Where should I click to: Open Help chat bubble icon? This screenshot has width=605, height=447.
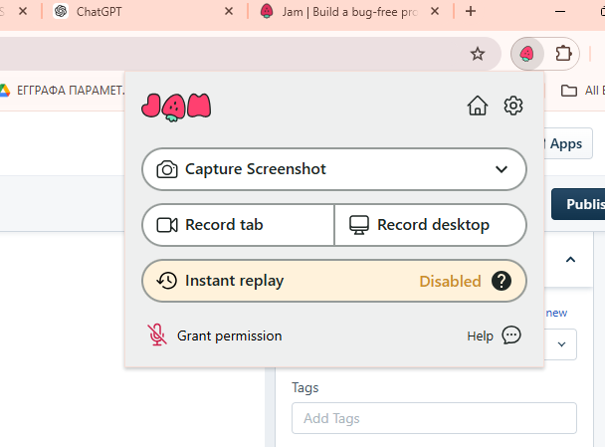pyautogui.click(x=511, y=335)
